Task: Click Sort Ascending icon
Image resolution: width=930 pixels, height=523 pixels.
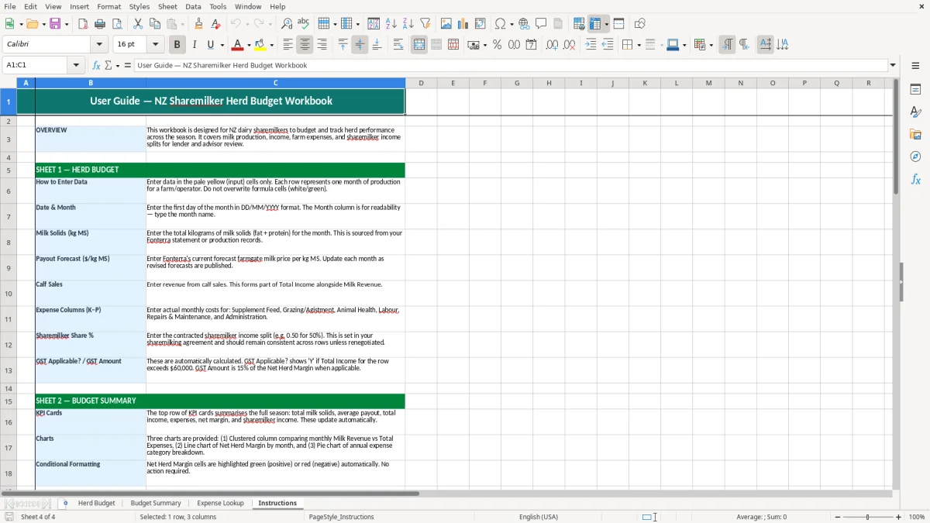Action: [391, 24]
